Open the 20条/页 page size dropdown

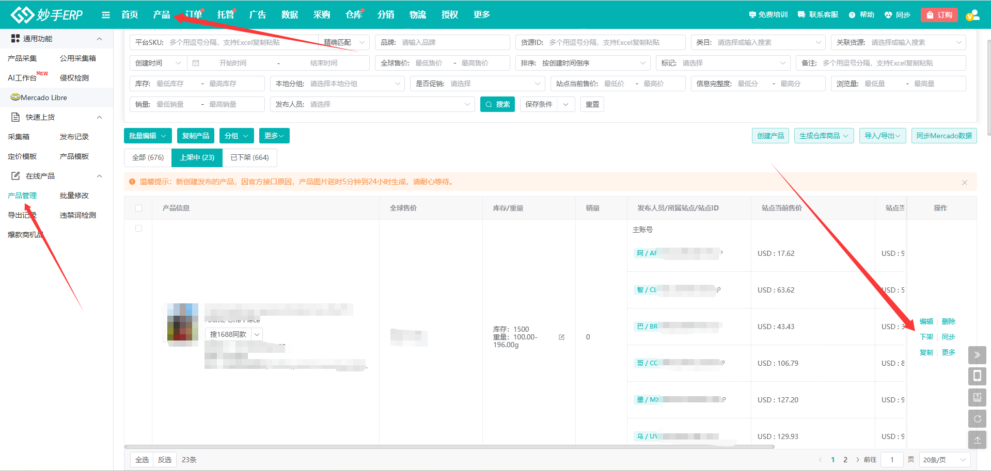[x=944, y=460]
